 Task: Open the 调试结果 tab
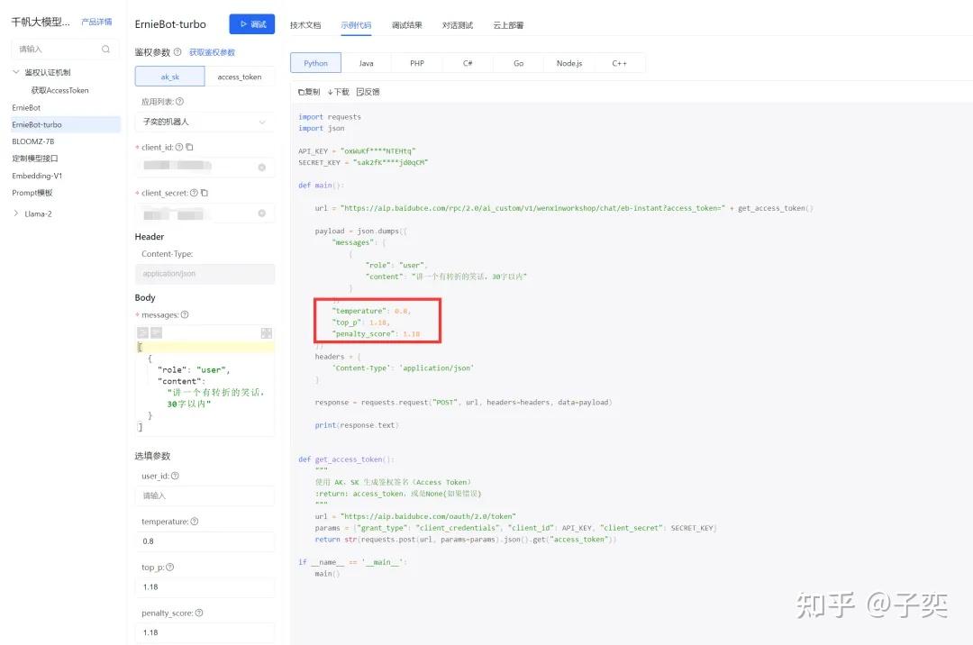pos(407,25)
